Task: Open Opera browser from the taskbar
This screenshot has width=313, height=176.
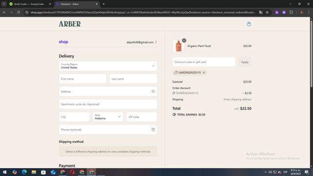Action: (72, 172)
